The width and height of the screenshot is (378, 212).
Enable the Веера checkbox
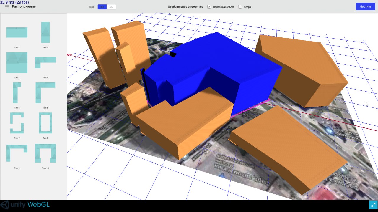240,7
